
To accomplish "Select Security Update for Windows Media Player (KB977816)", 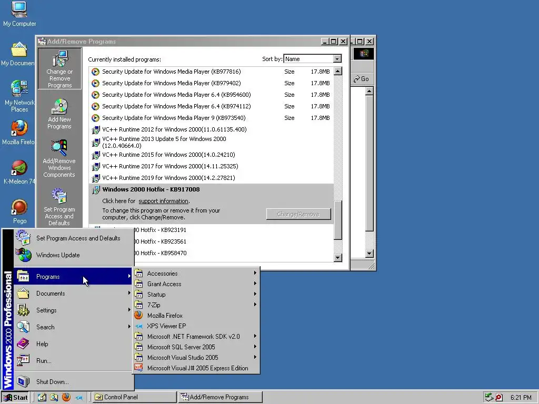I will 211,72.
